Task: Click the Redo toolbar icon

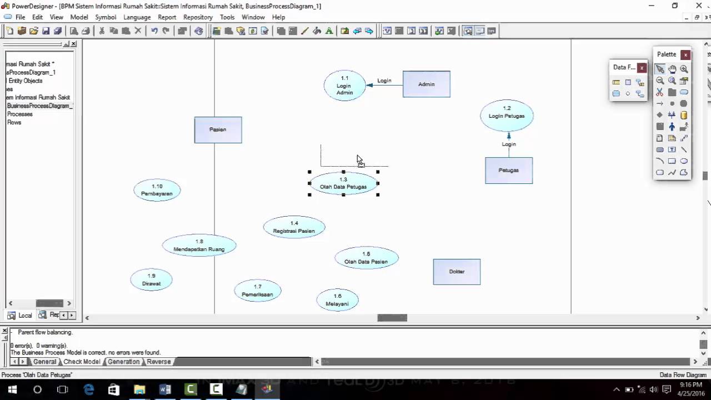Action: [x=166, y=31]
